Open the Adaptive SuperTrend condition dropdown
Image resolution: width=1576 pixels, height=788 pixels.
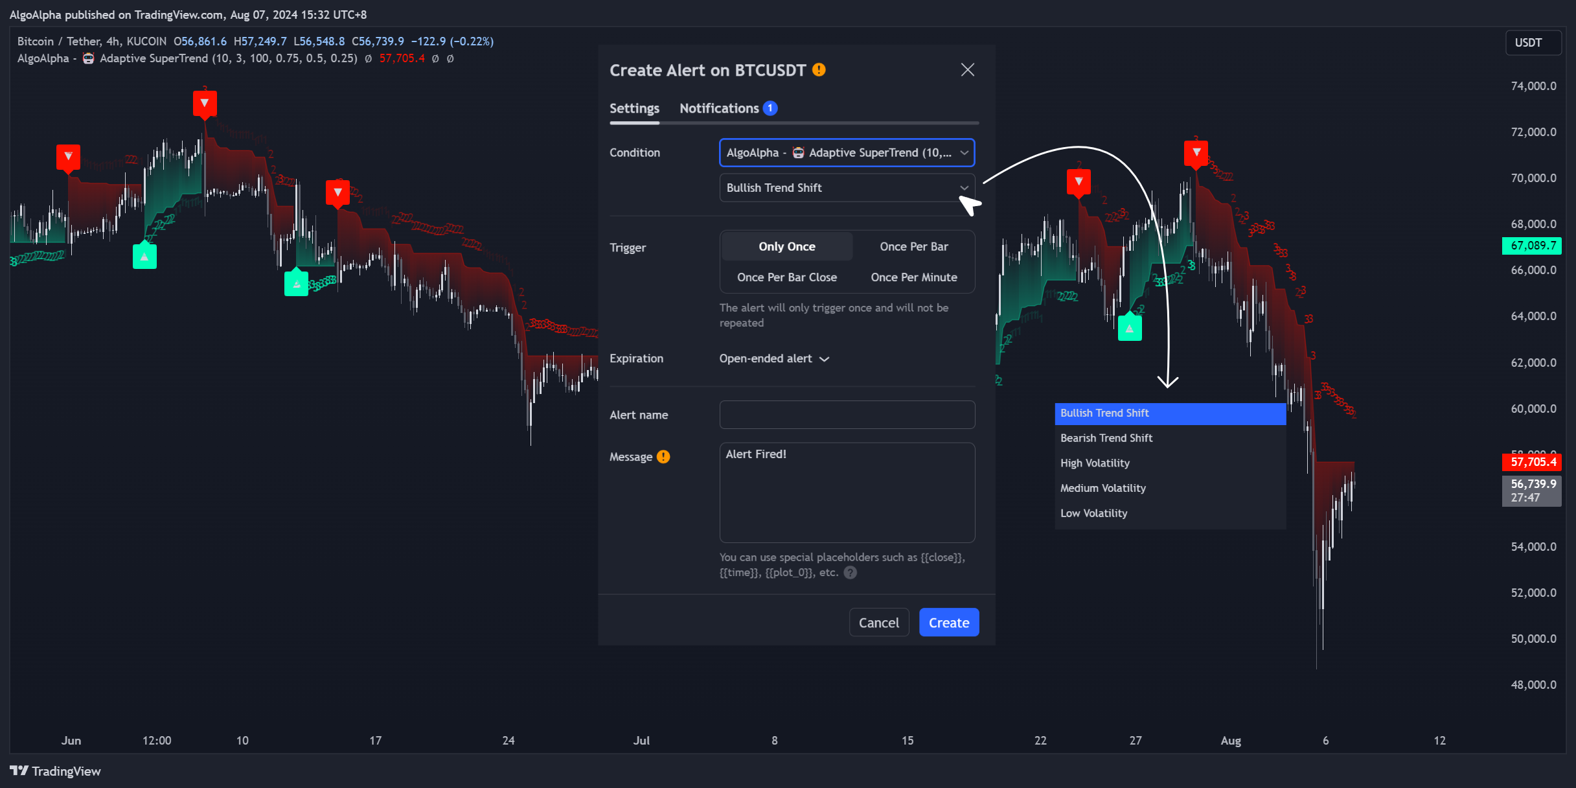(847, 153)
